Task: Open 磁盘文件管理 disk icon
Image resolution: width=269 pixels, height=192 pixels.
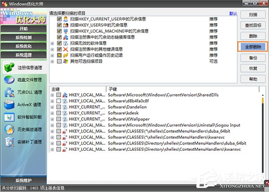Action: point(9,80)
